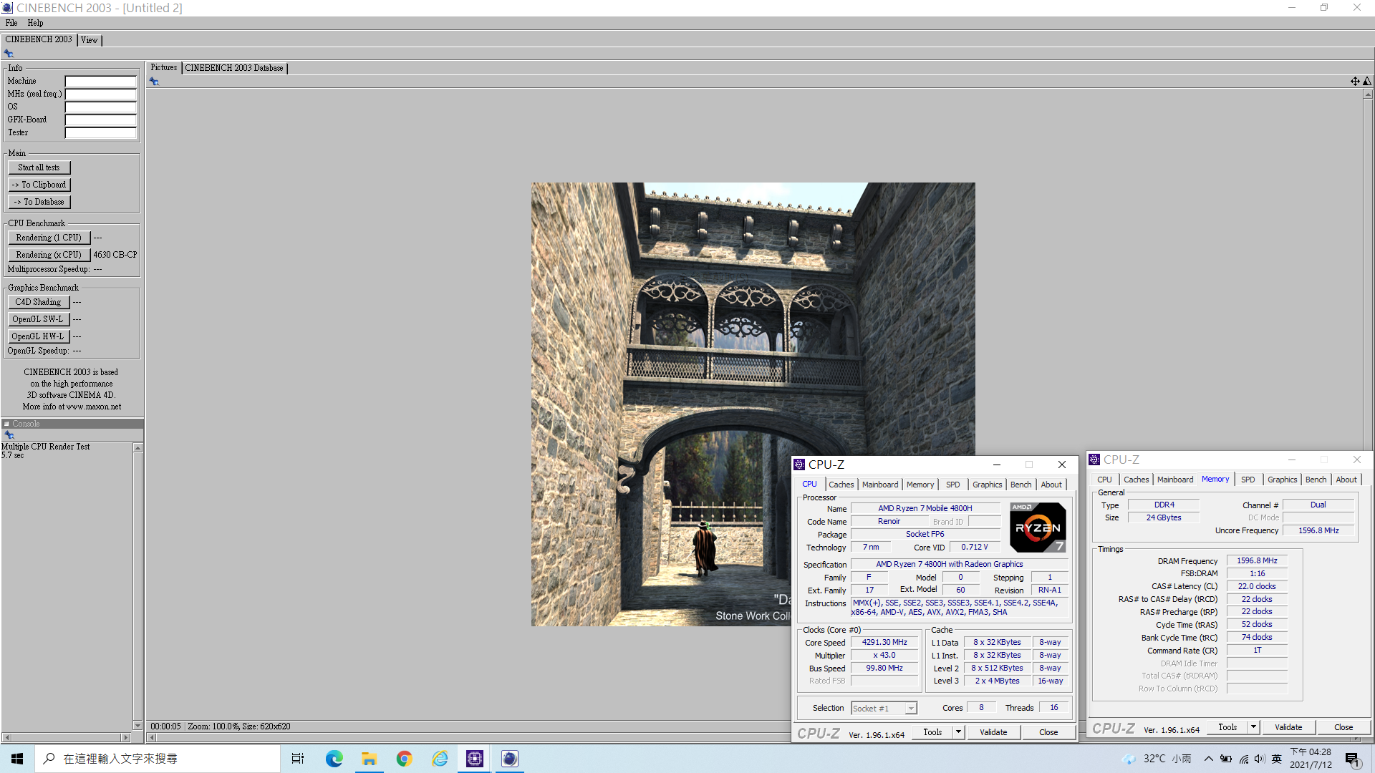Viewport: 1375px width, 773px height.
Task: Open Graphics tab in front CPU-Z window
Action: click(x=987, y=485)
